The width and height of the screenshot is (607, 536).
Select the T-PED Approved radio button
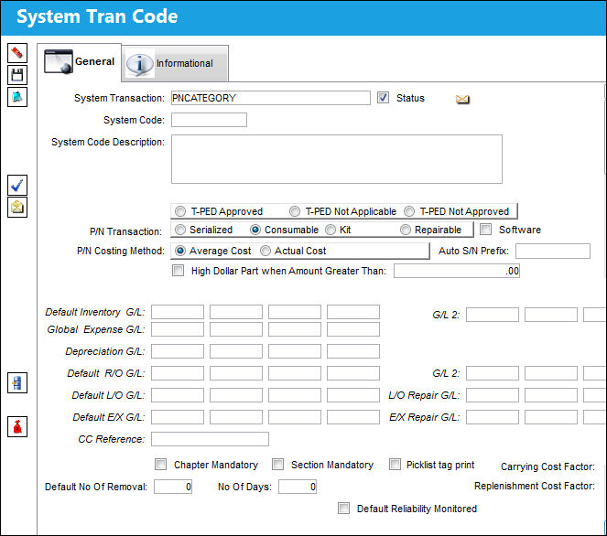pyautogui.click(x=180, y=211)
